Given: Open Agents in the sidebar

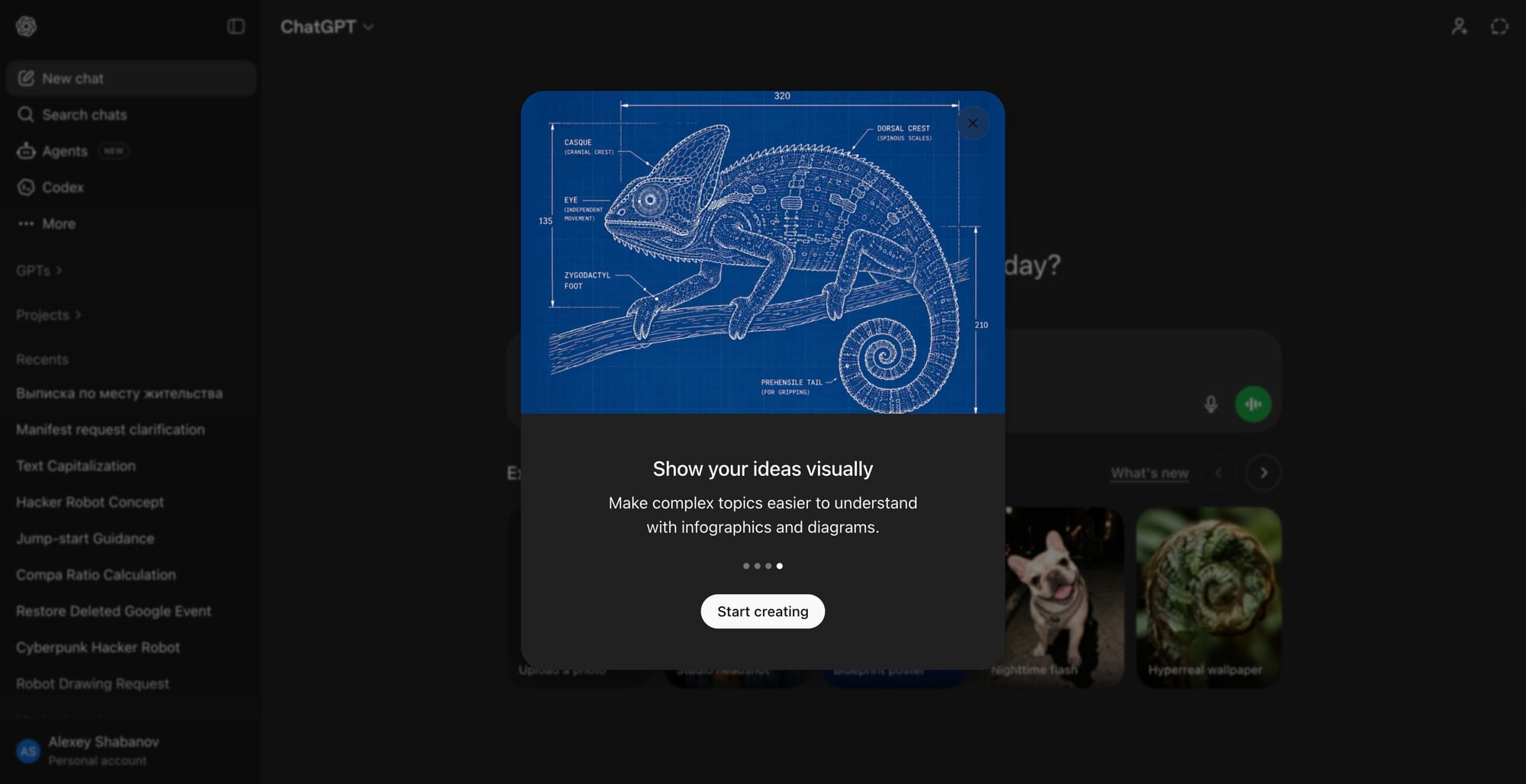Looking at the screenshot, I should 130,151.
